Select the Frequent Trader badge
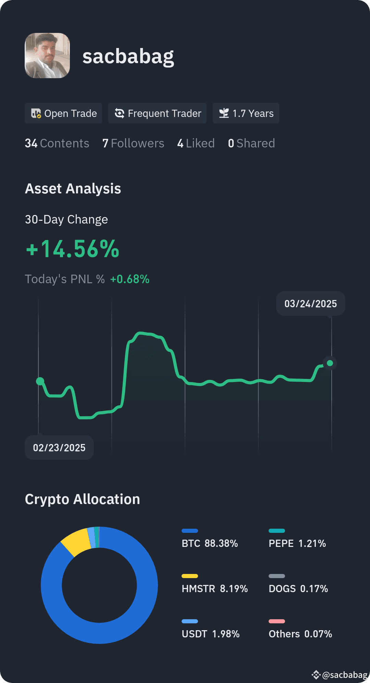The width and height of the screenshot is (370, 683). pyautogui.click(x=157, y=113)
